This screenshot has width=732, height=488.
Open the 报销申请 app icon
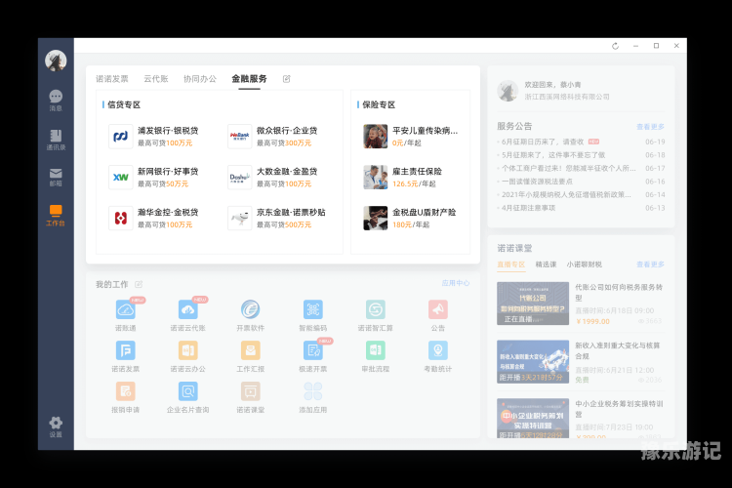click(x=126, y=391)
